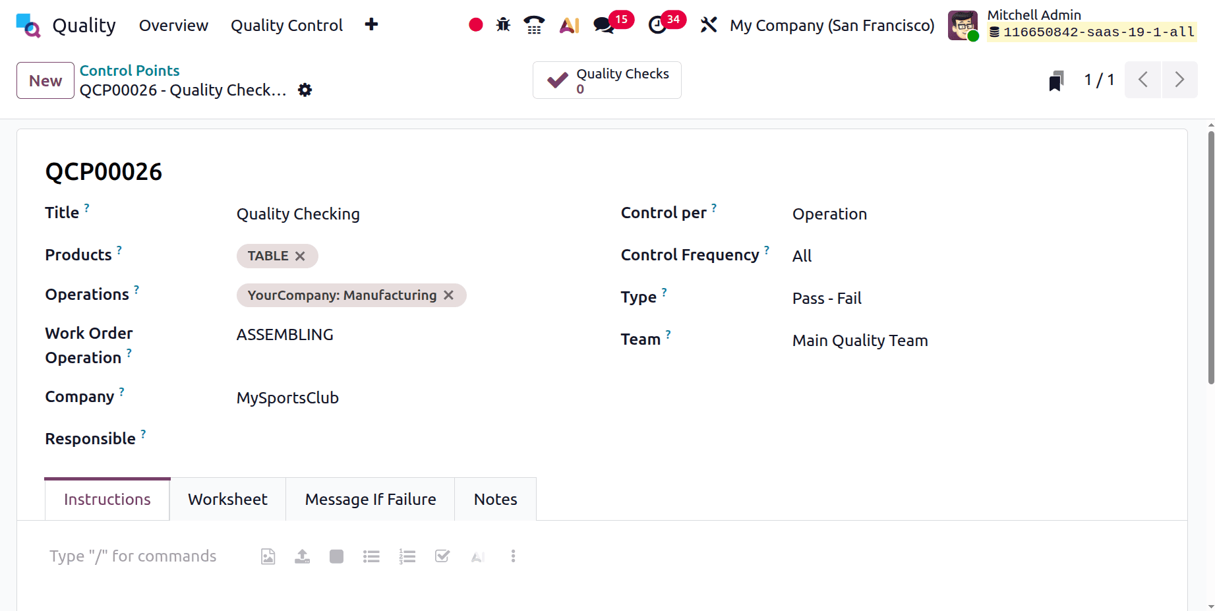Open the AI assistant icon in navbar
Viewport: 1215px width, 611px height.
[569, 25]
